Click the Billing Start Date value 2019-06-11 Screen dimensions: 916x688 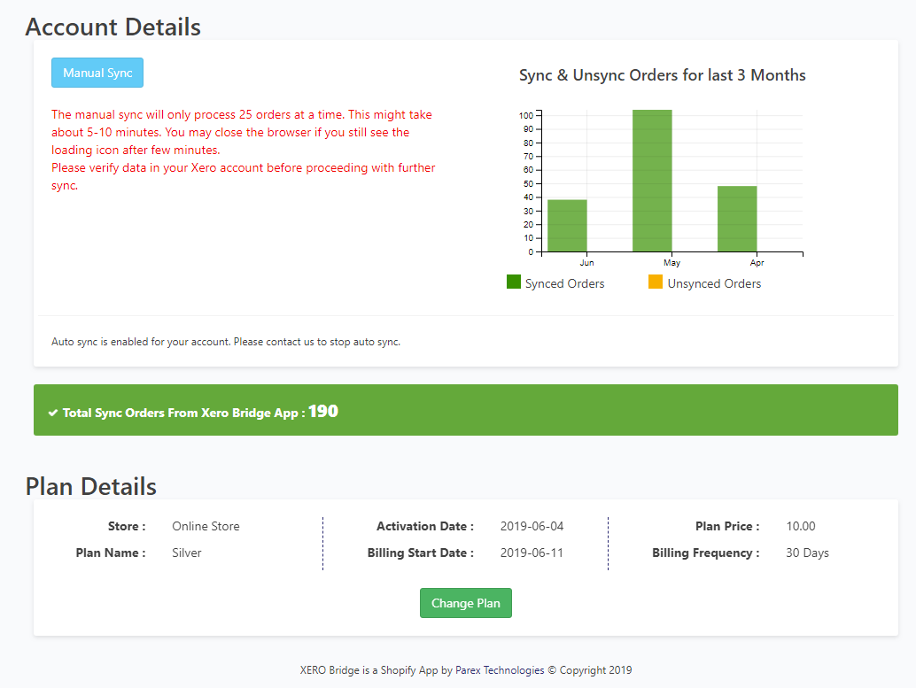(532, 553)
